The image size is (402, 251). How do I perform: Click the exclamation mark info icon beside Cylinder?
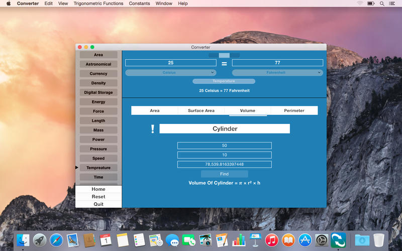click(x=153, y=129)
